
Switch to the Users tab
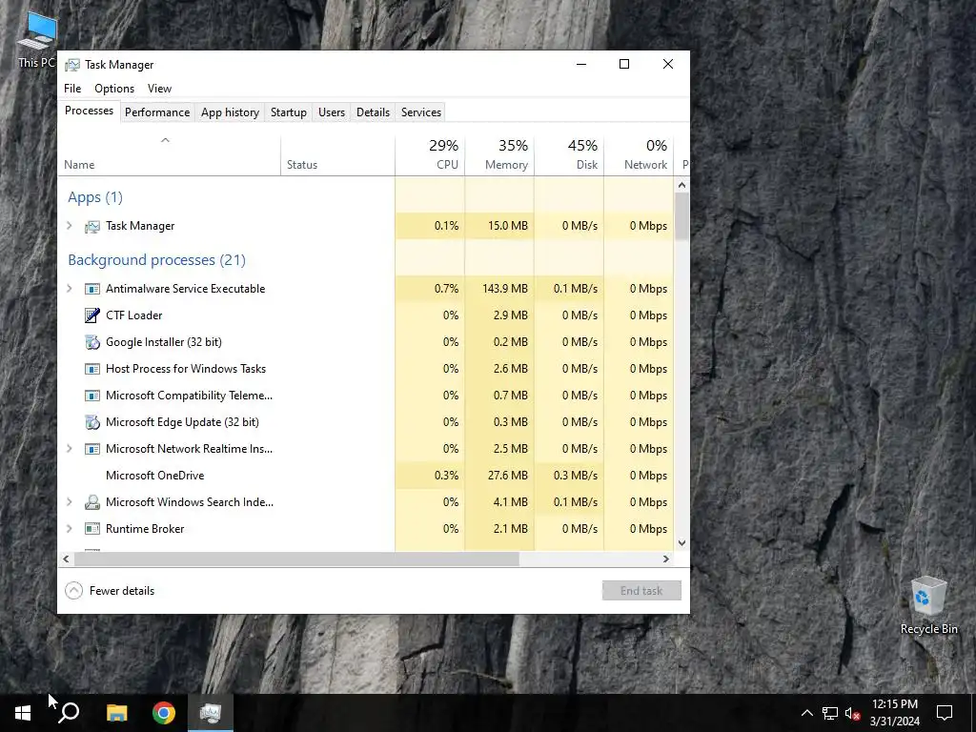(x=331, y=112)
